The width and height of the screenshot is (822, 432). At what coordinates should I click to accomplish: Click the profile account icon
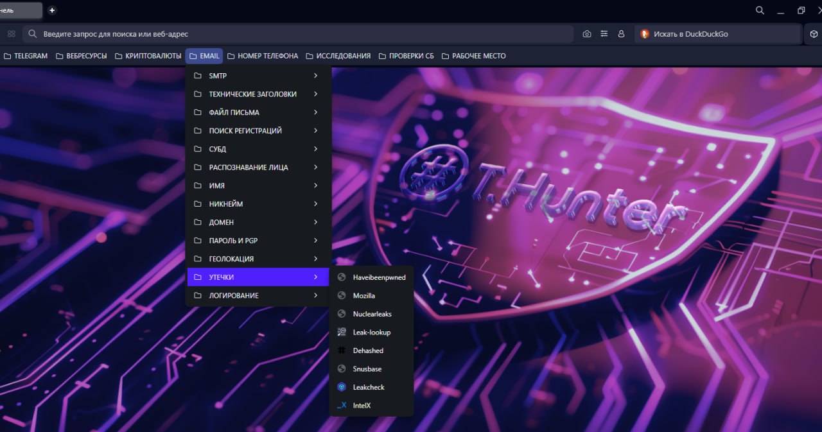click(621, 34)
